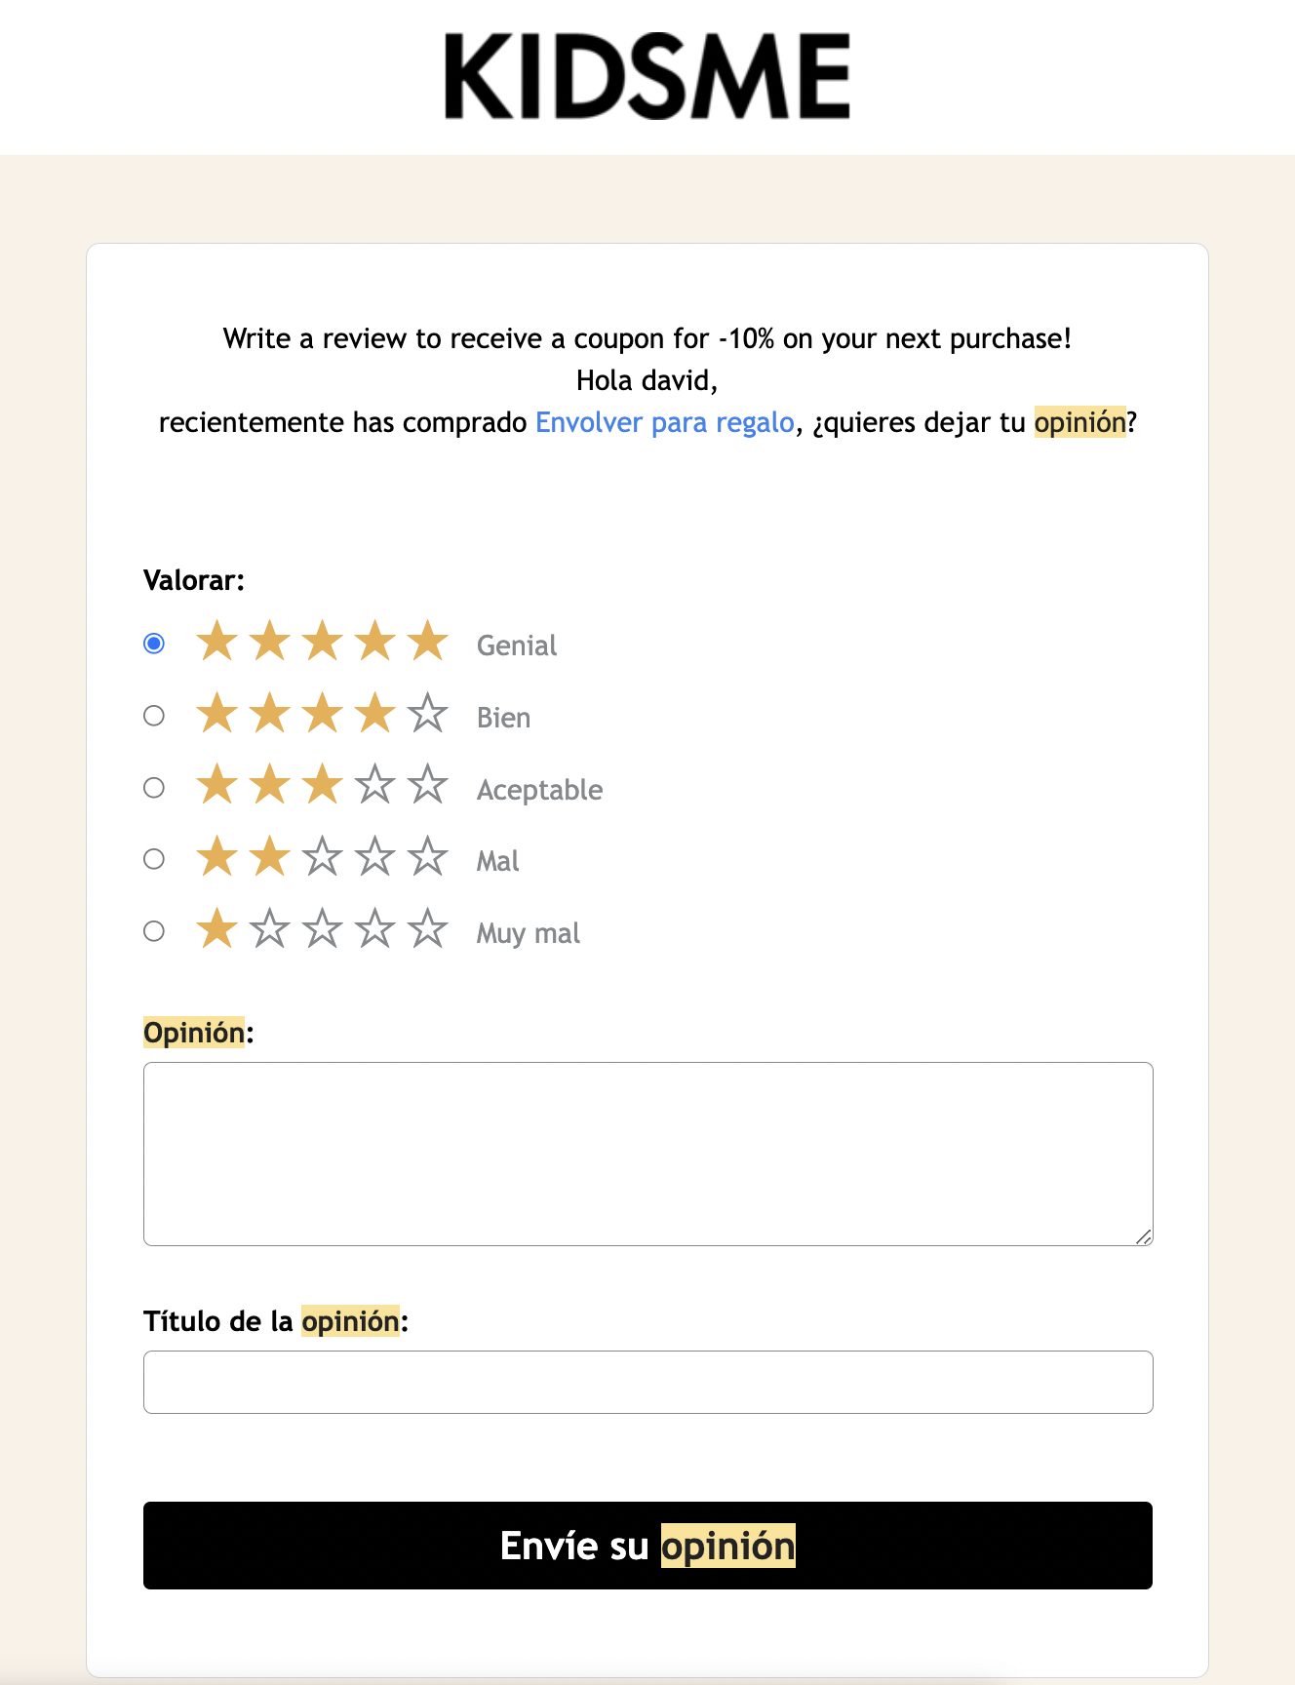Click the Aceptable rating label
This screenshot has width=1295, height=1685.
539,790
